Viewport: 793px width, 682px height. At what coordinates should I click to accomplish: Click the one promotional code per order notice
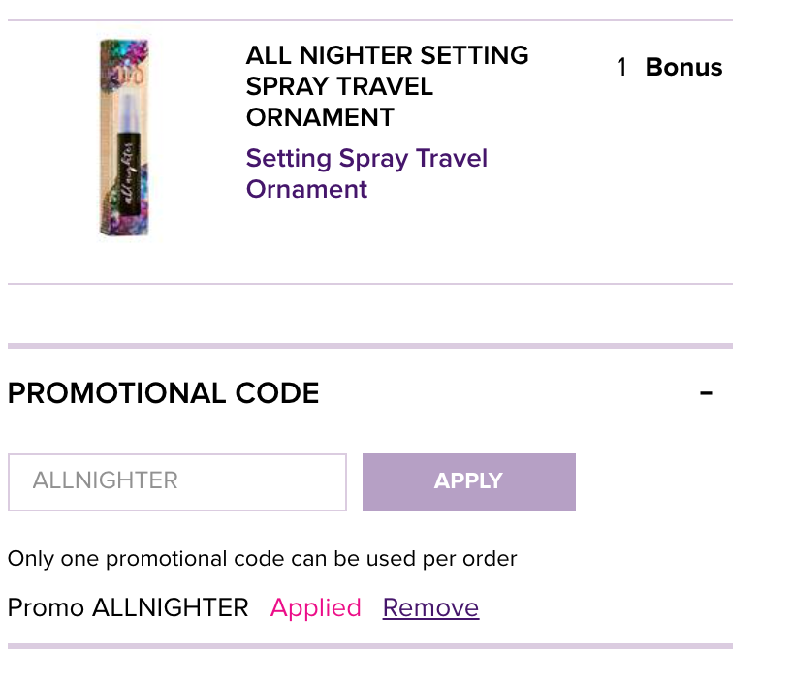pos(263,559)
